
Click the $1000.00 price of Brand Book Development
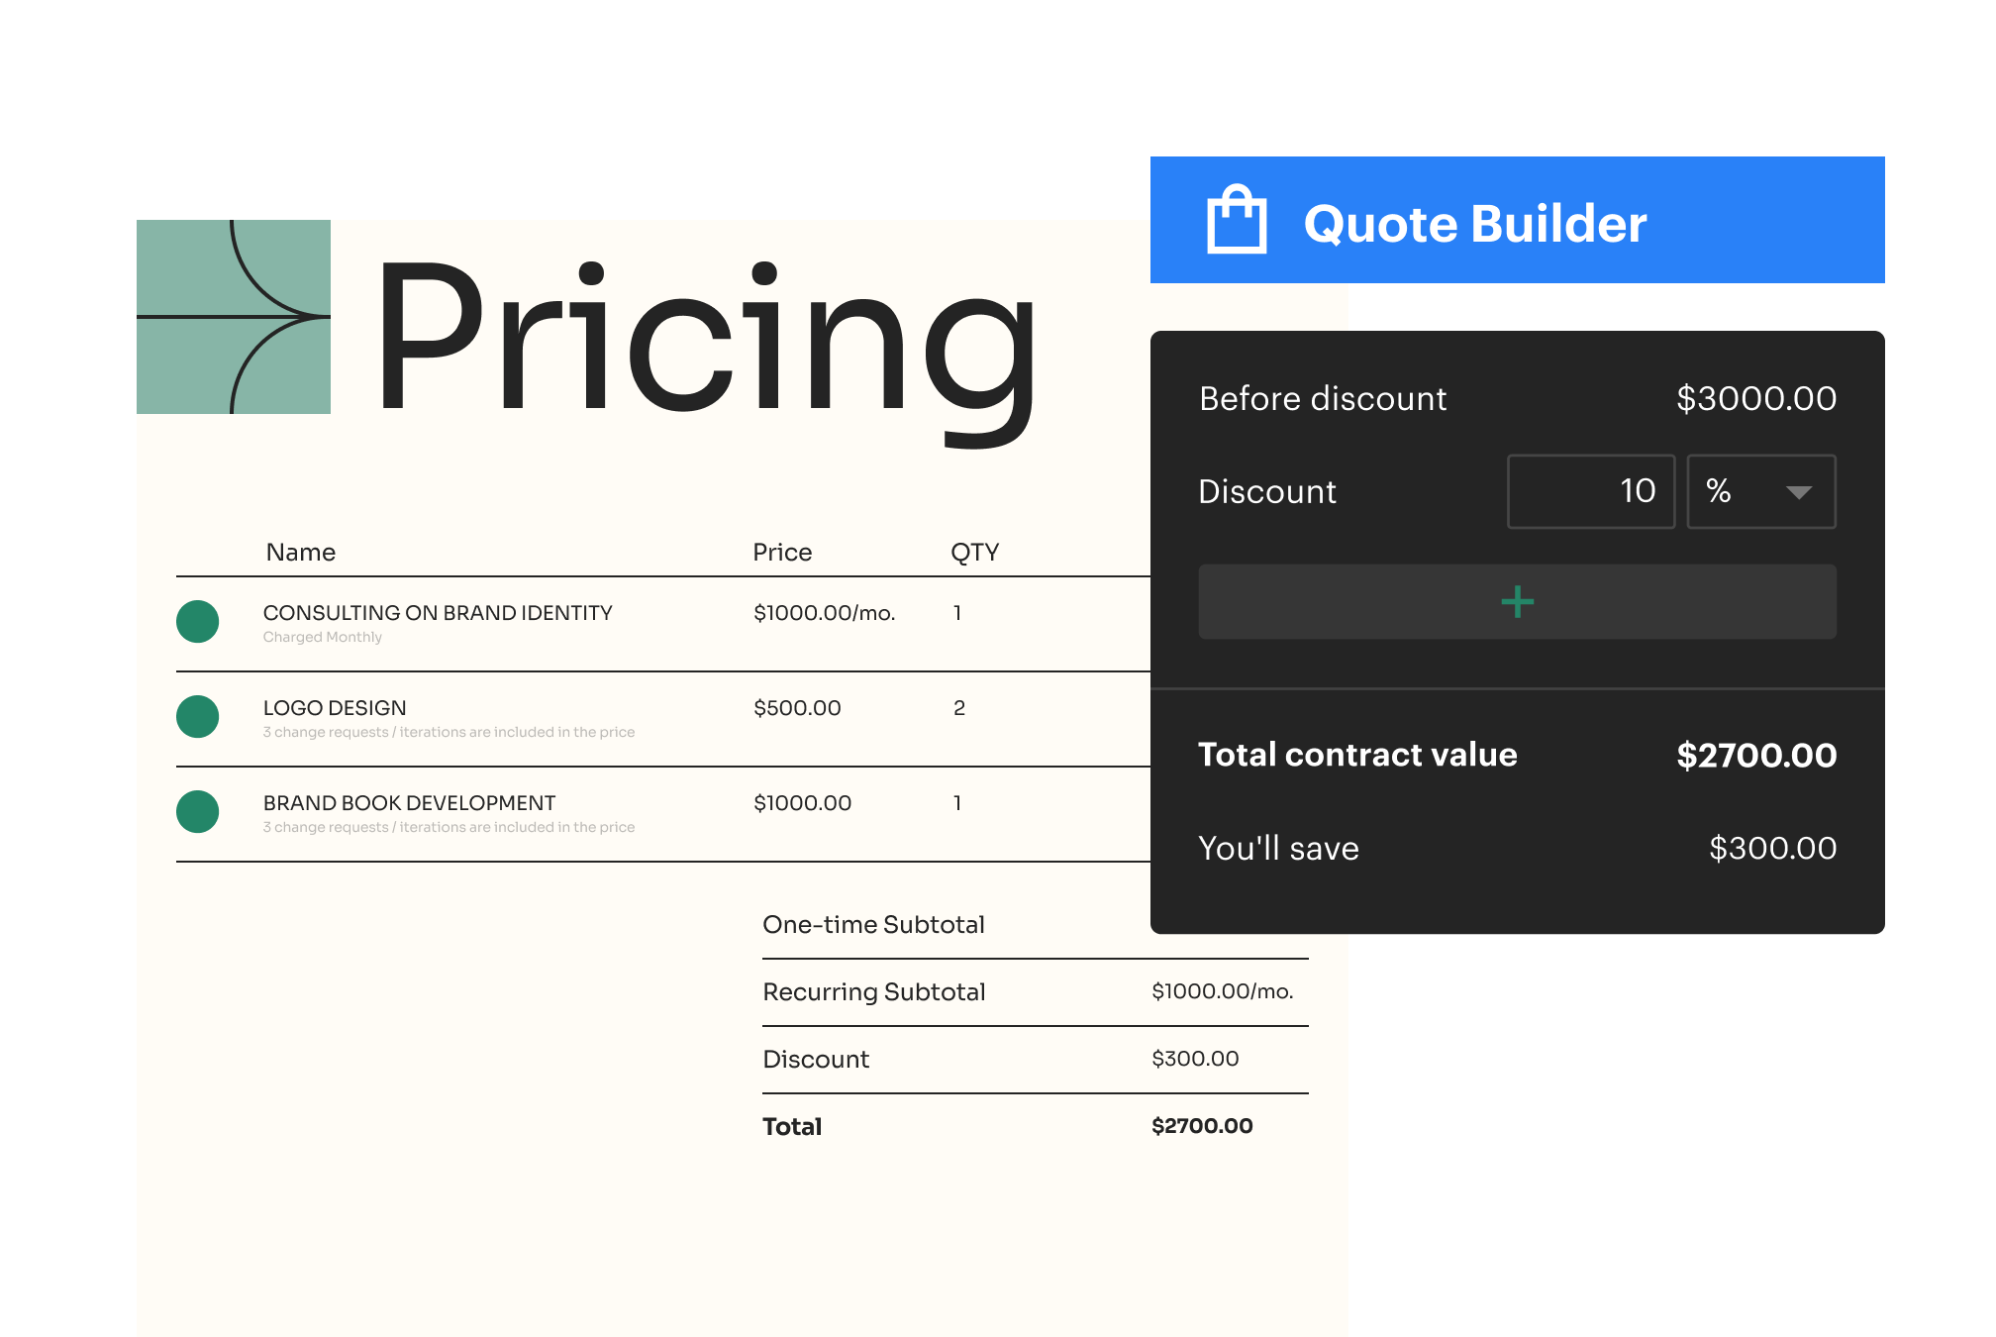[x=802, y=803]
